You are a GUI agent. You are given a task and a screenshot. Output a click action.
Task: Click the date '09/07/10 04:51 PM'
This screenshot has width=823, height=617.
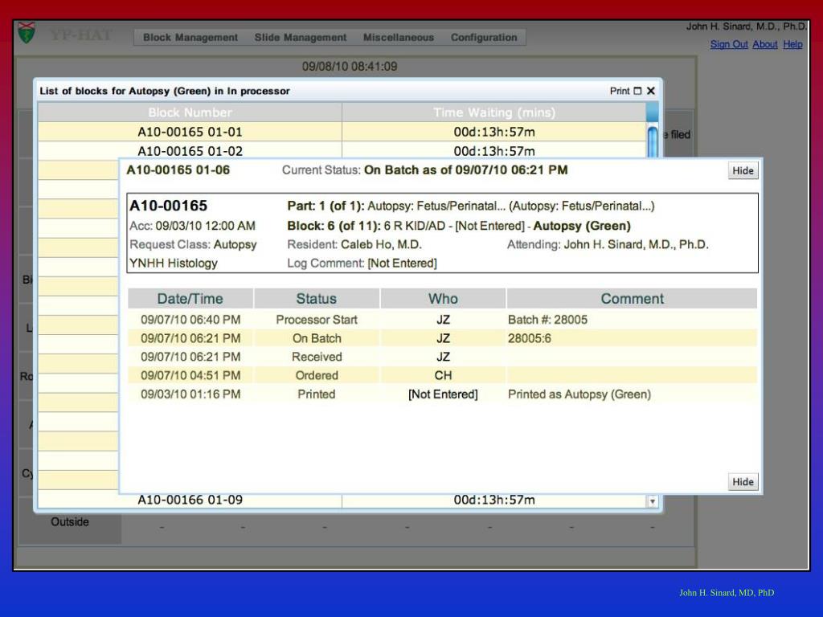(x=190, y=376)
